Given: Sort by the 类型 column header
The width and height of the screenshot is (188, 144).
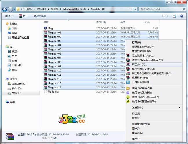Looking at the screenshot, I should coord(123,22).
